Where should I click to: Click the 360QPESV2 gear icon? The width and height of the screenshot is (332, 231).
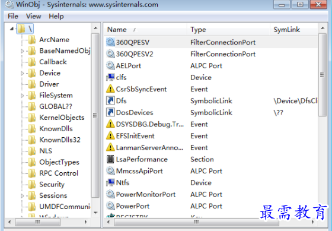(110, 54)
